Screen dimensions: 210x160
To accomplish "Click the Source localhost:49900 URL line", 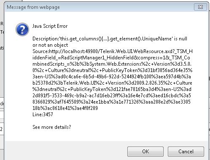I will 113,51.
